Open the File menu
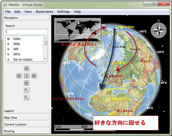Screen dimensions: 172x136 point(8,12)
